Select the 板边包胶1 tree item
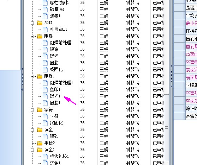Viewport: 197px width, 165px height. pyautogui.click(x=59, y=156)
